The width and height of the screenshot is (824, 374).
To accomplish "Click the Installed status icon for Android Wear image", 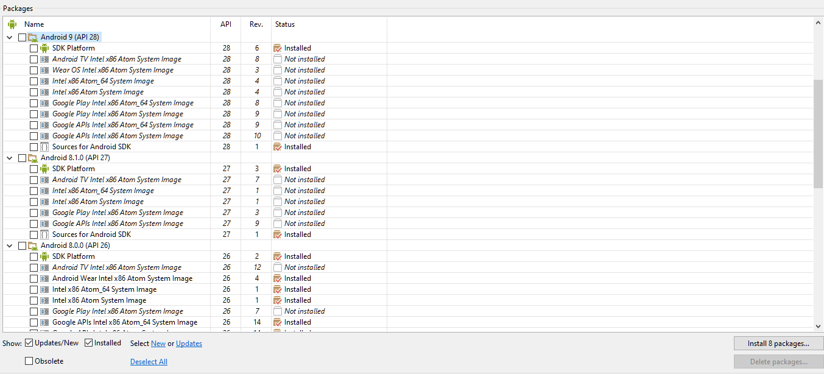I will [278, 278].
